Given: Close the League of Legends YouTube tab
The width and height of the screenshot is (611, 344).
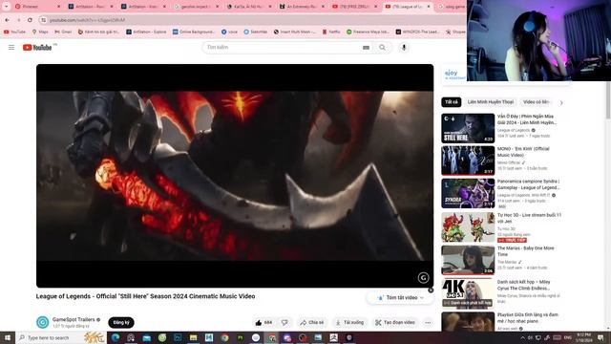Looking at the screenshot, I should click(429, 7).
